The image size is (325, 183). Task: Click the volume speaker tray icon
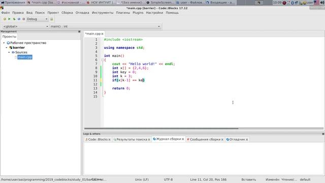[322, 3]
